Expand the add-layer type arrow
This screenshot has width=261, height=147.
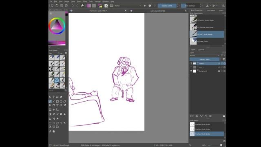click(194, 116)
